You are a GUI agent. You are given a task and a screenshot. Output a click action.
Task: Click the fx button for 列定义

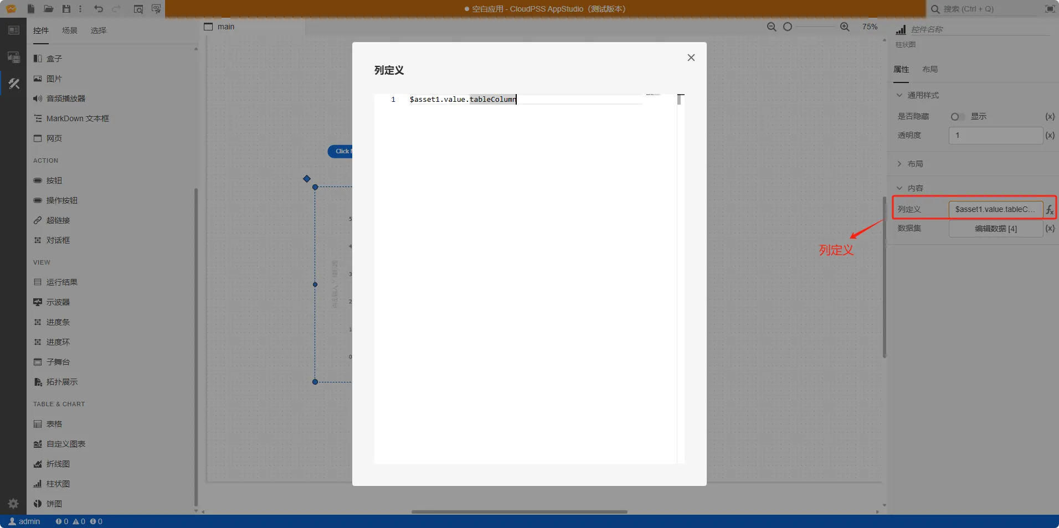(1050, 210)
